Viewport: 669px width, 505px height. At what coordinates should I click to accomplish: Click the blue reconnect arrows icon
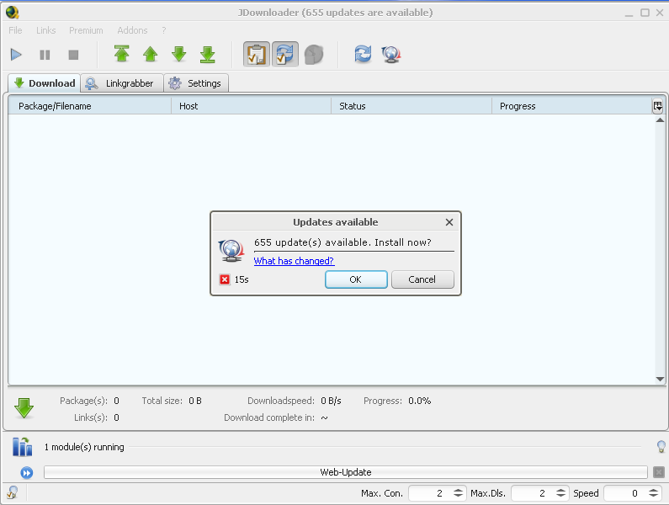(363, 54)
